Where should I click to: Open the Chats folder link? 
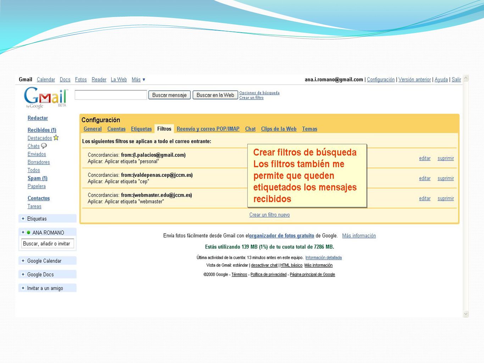(x=34, y=146)
